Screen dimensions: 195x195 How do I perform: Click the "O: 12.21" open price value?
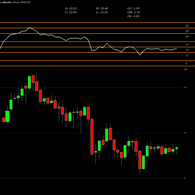click(x=71, y=9)
